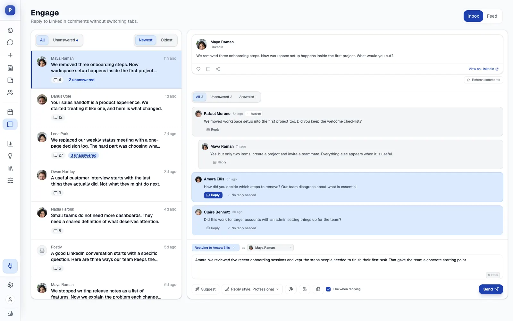Mark Amara Ellis comment No reply needed

242,195
